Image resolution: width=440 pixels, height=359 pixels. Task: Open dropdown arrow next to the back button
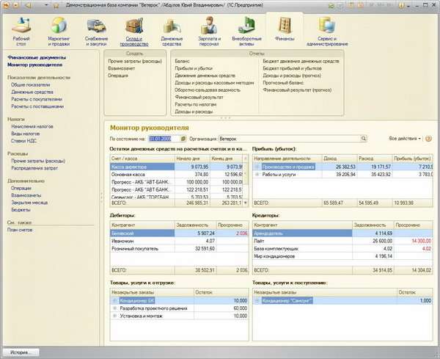pyautogui.click(x=46, y=5)
